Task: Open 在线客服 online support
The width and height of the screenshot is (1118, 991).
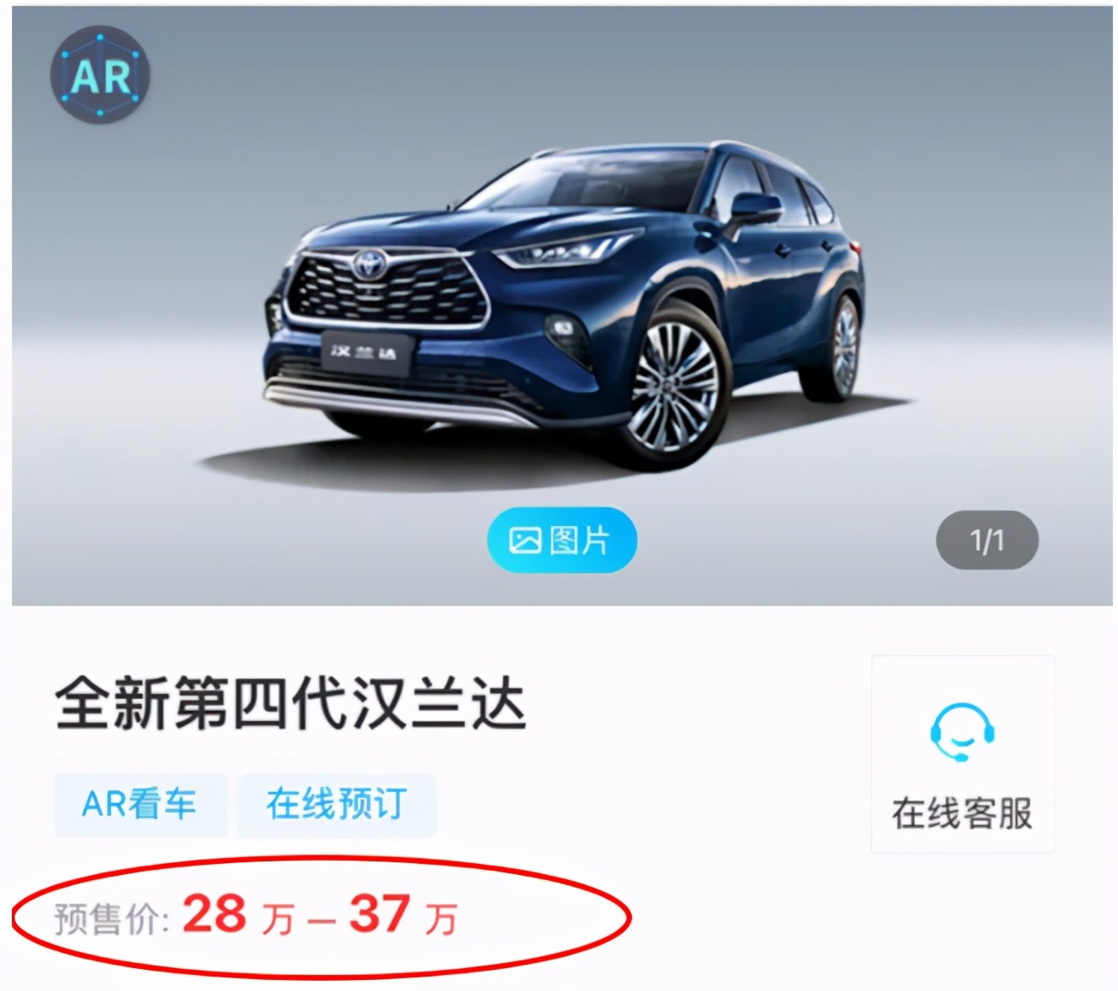Action: click(x=963, y=754)
